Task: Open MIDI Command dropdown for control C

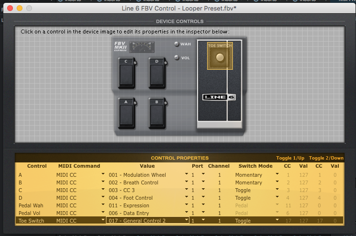Action: coord(103,189)
